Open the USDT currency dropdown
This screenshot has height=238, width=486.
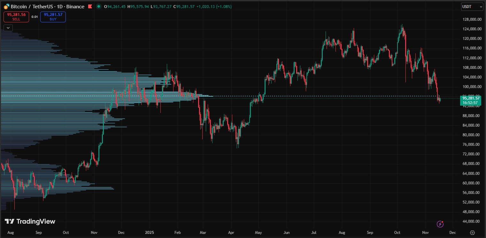(x=472, y=6)
